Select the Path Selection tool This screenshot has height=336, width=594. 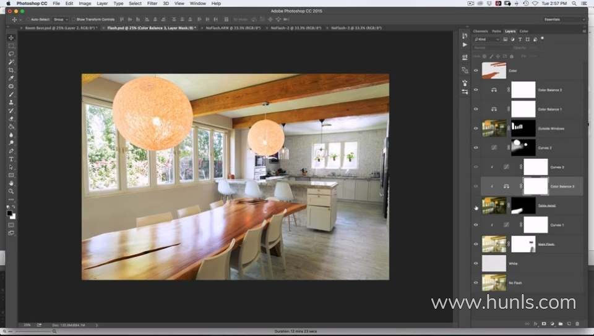pyautogui.click(x=11, y=167)
